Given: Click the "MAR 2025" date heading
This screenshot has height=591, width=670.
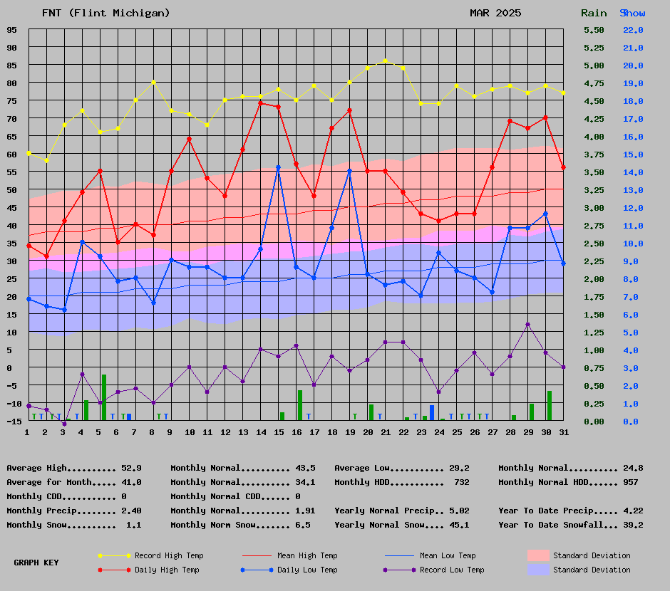Looking at the screenshot, I should (x=495, y=13).
